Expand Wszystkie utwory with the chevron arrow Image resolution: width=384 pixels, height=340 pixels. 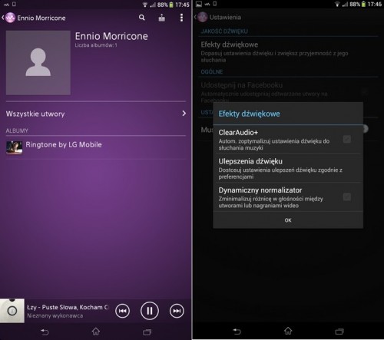(184, 114)
